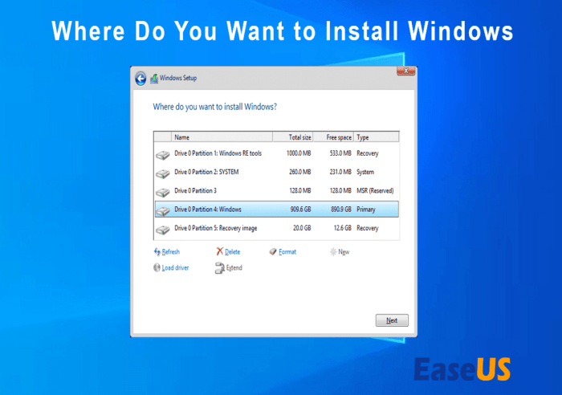Click the Format text link
562x395 pixels.
coord(287,251)
